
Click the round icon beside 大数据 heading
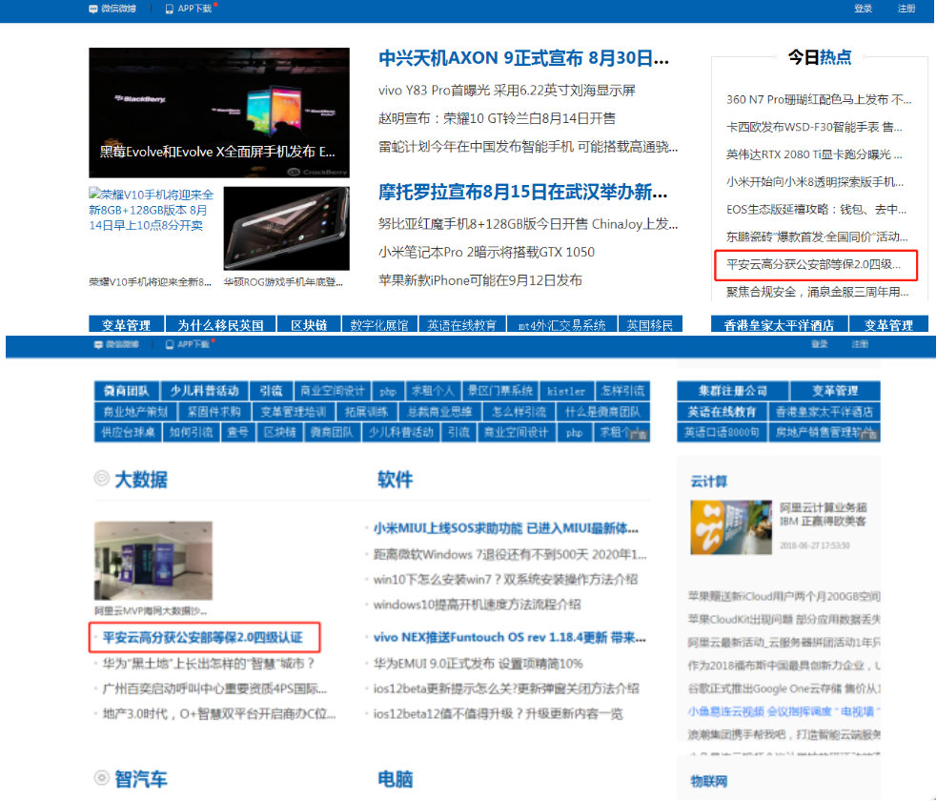[x=102, y=478]
